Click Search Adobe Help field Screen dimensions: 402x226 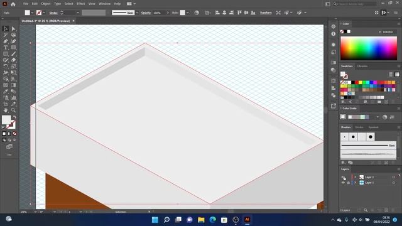pyautogui.click(x=357, y=4)
